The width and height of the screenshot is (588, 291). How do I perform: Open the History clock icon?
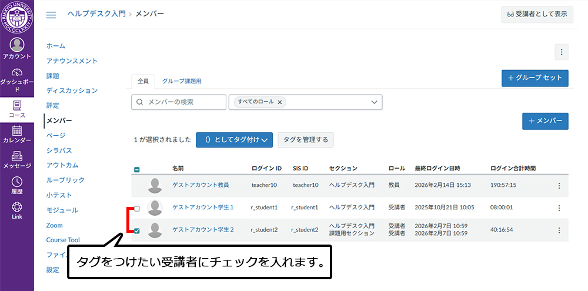[17, 185]
